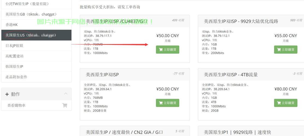This screenshot has width=304, height=136.
Task: Click the 美西原生IP双ISP - 4TB流量 title
Action: pyautogui.click(x=231, y=75)
